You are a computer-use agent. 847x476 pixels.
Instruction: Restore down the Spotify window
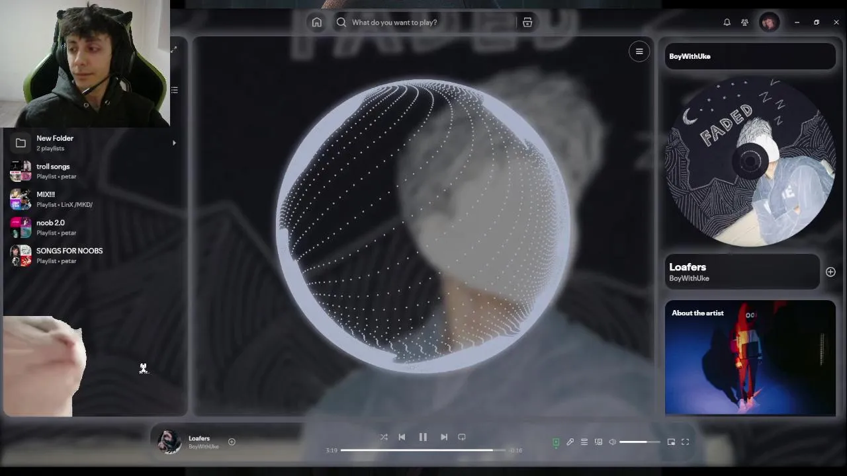pos(817,22)
